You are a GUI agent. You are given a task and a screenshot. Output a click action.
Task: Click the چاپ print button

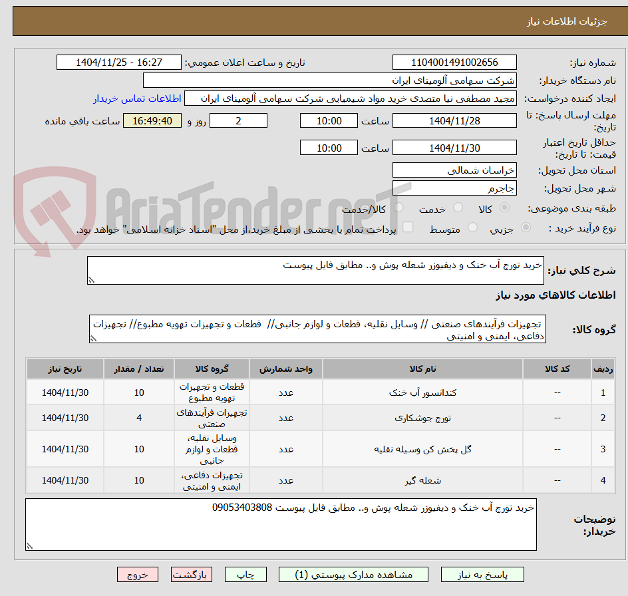[x=245, y=574]
